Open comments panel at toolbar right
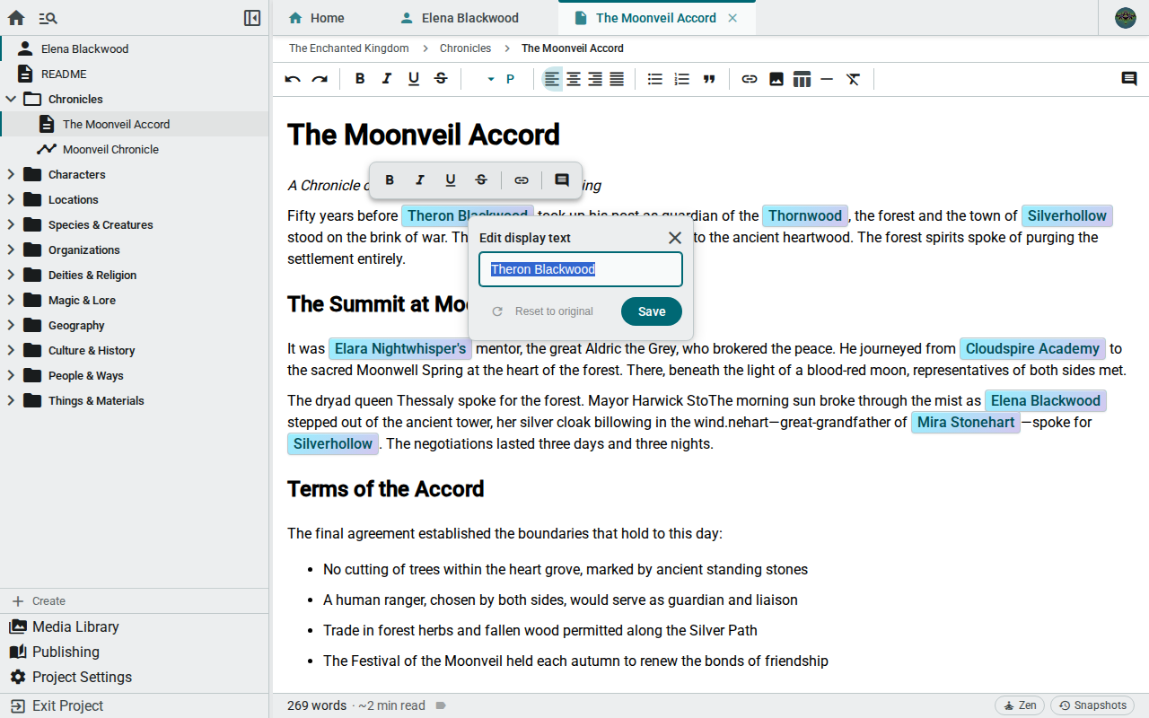This screenshot has width=1149, height=718. [x=1129, y=79]
